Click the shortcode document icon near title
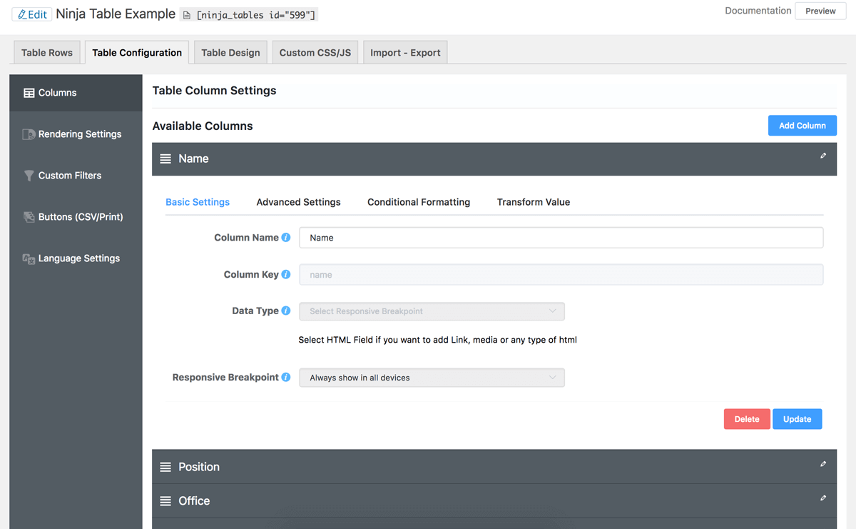Image resolution: width=856 pixels, height=529 pixels. click(x=187, y=15)
